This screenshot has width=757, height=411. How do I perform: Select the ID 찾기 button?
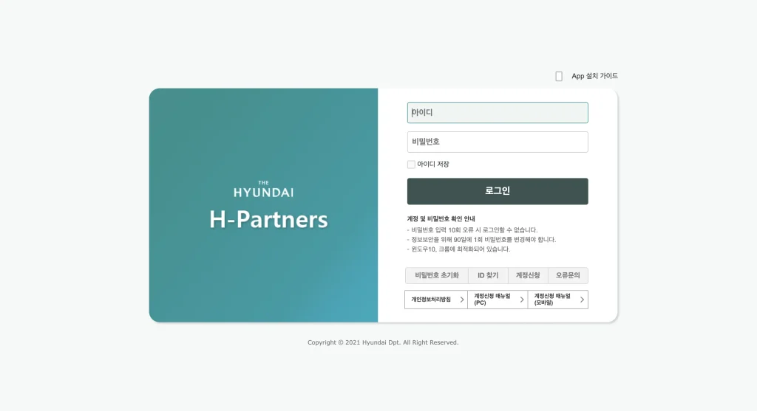[488, 275]
